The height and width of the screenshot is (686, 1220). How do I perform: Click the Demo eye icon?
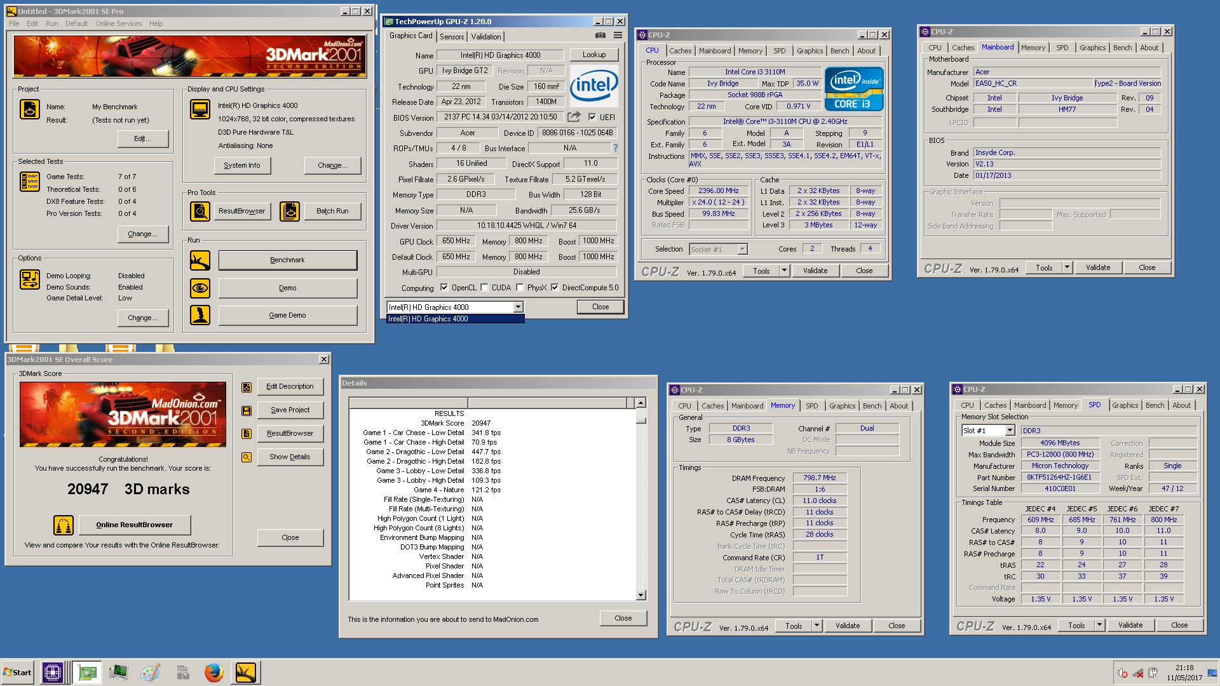pos(200,288)
